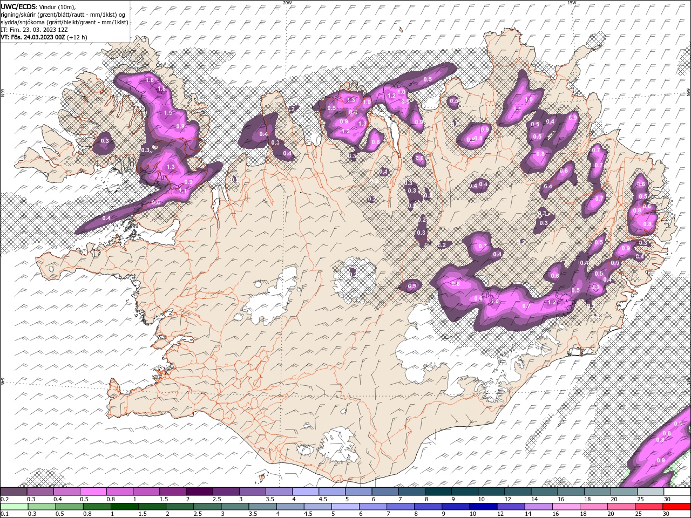
Task: Select the 'VT: Fös. 24.03.2023 00Z' valid time
Action: point(32,37)
